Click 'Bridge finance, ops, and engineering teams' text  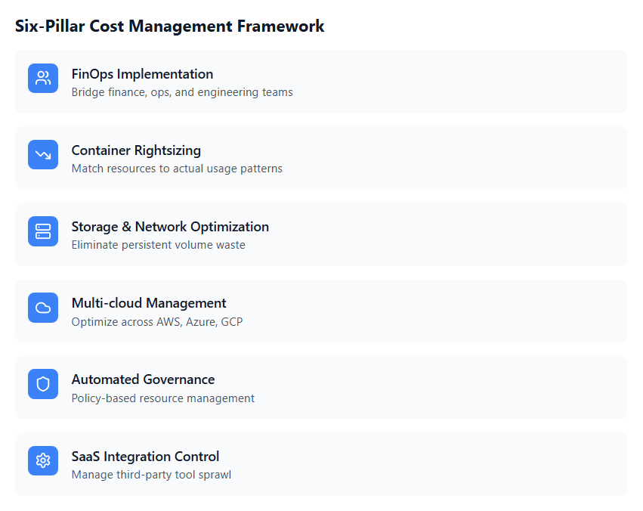point(182,92)
